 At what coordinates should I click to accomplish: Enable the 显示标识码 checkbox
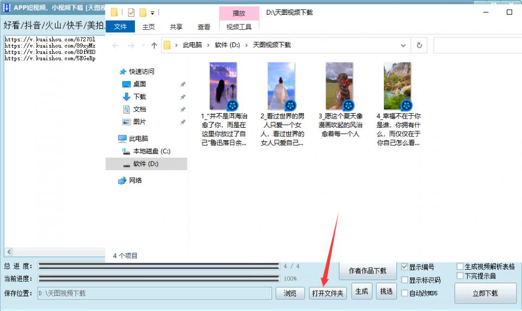[x=405, y=280]
